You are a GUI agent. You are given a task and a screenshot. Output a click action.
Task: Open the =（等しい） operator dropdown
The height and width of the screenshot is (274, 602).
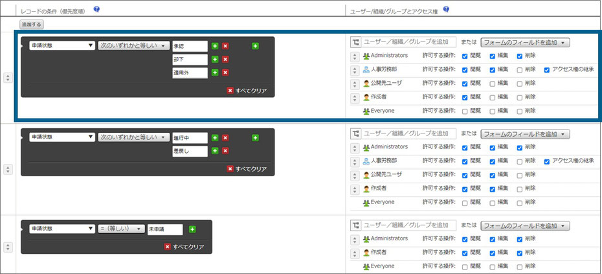click(x=121, y=229)
